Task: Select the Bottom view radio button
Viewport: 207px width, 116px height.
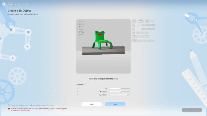Action: [78, 24]
